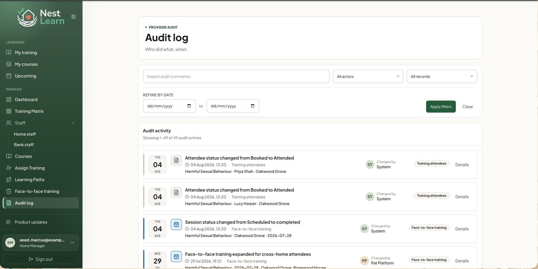
Task: Click Training attendees tag on Priya Shah entry
Action: click(x=432, y=164)
